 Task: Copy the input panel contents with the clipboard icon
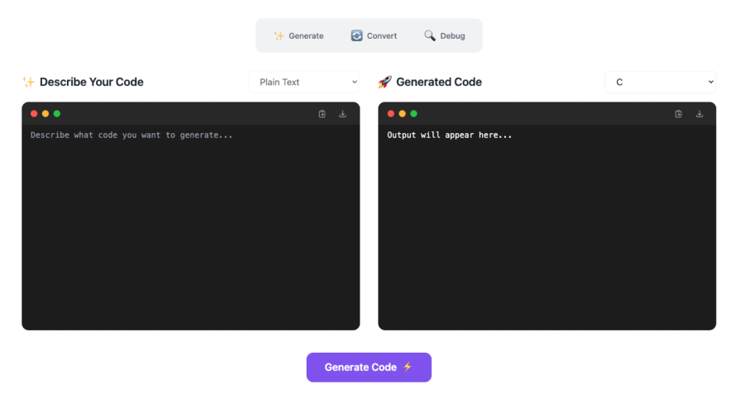(x=322, y=114)
